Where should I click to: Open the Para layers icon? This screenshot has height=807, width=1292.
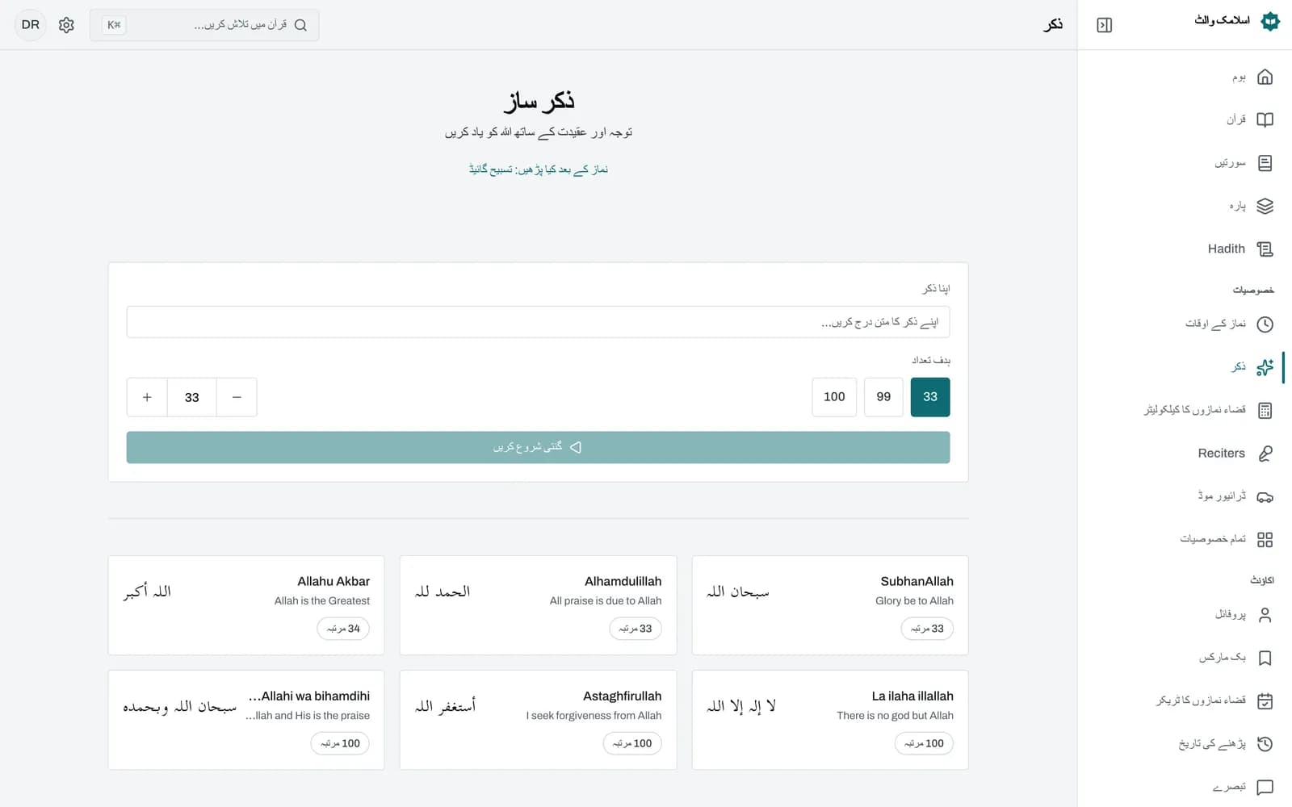[1265, 206]
